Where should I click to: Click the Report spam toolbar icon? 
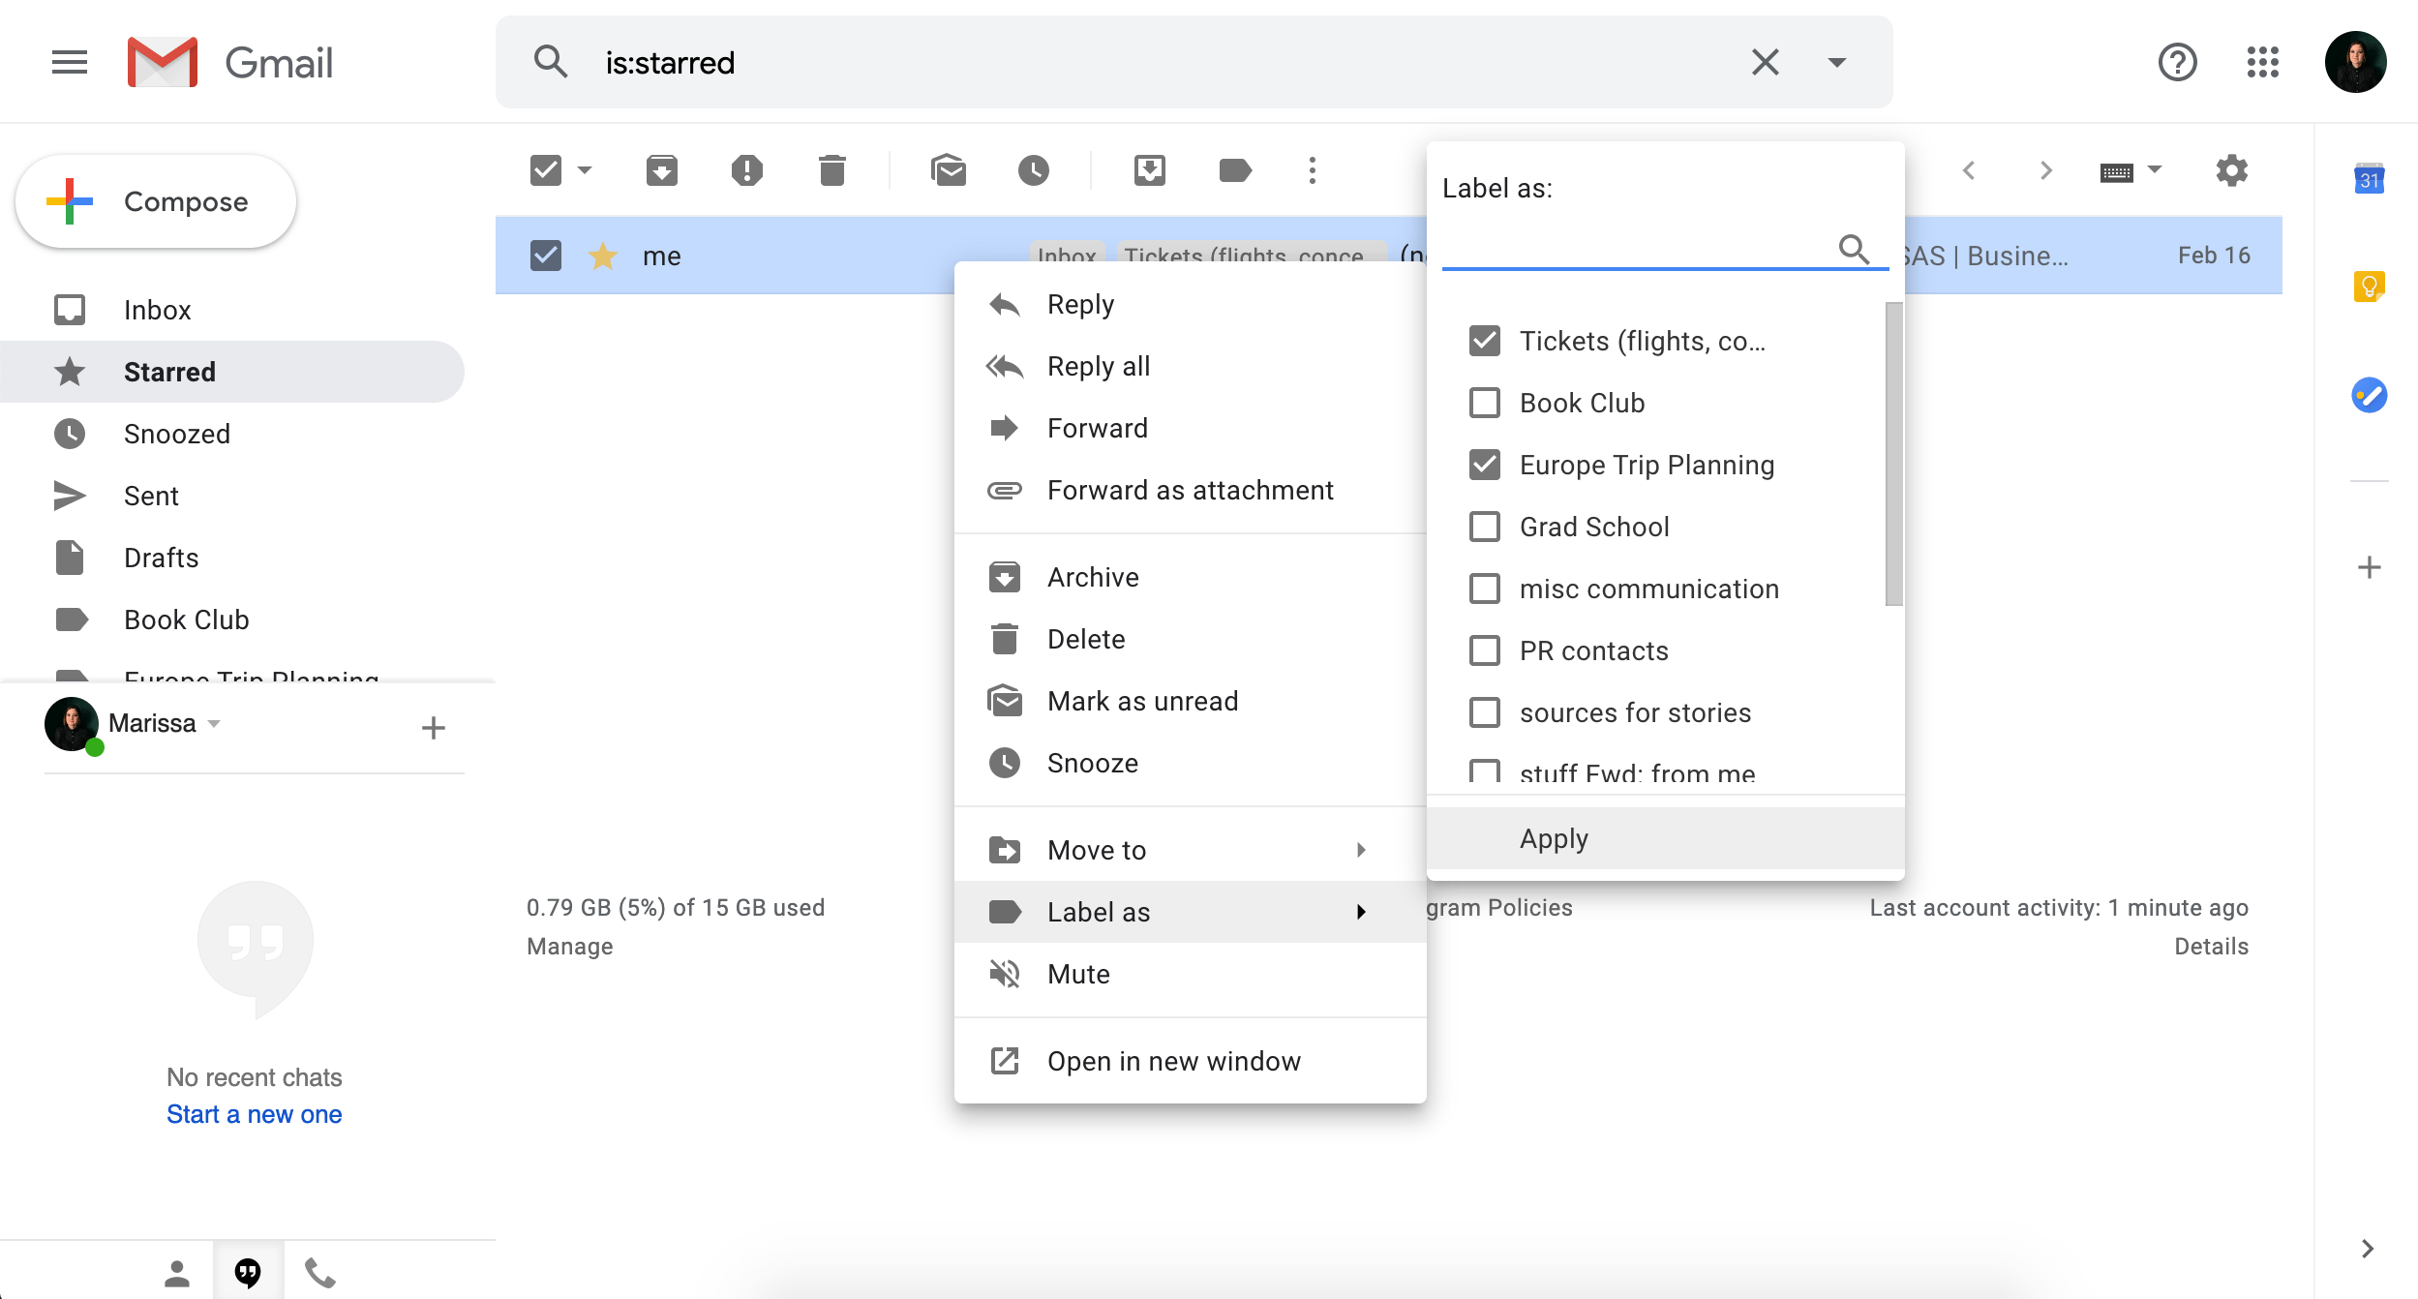(x=746, y=170)
